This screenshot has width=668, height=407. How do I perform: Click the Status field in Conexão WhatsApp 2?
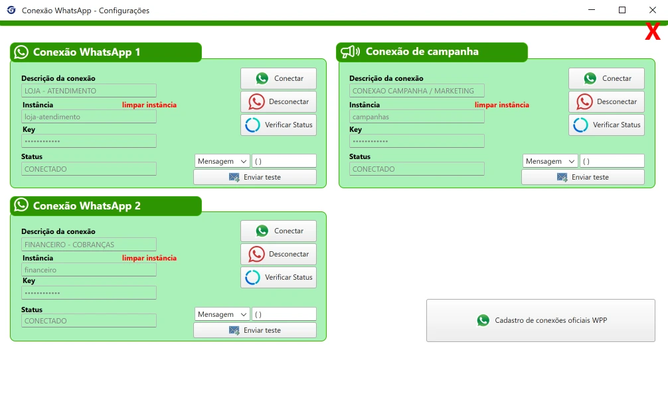click(x=88, y=321)
